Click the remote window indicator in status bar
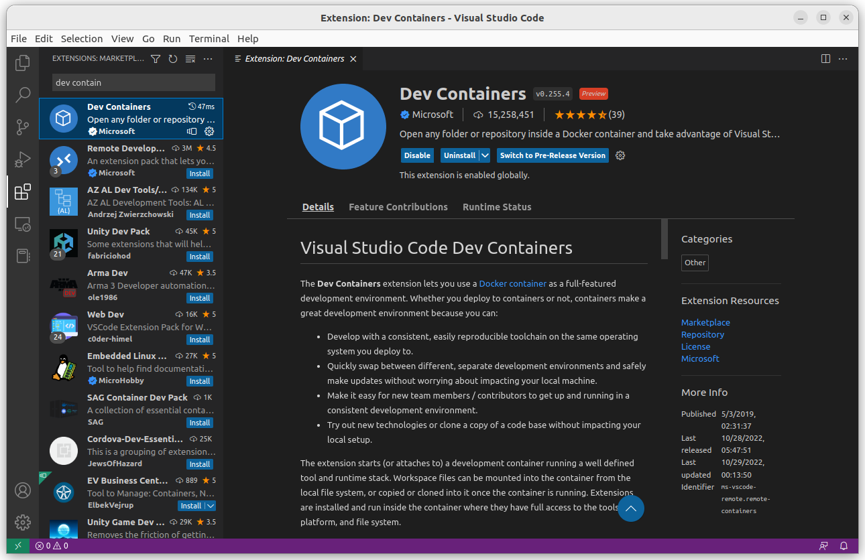865x560 pixels. tap(18, 546)
